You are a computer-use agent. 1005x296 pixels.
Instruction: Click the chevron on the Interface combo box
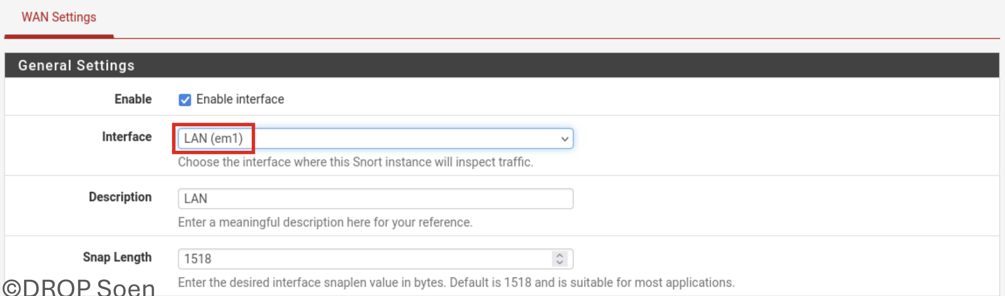(x=564, y=138)
